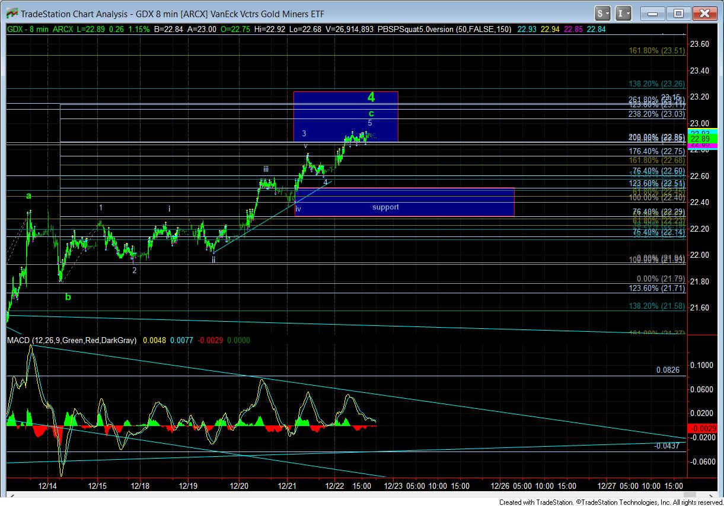Select the 'iii' wave label

(x=266, y=169)
